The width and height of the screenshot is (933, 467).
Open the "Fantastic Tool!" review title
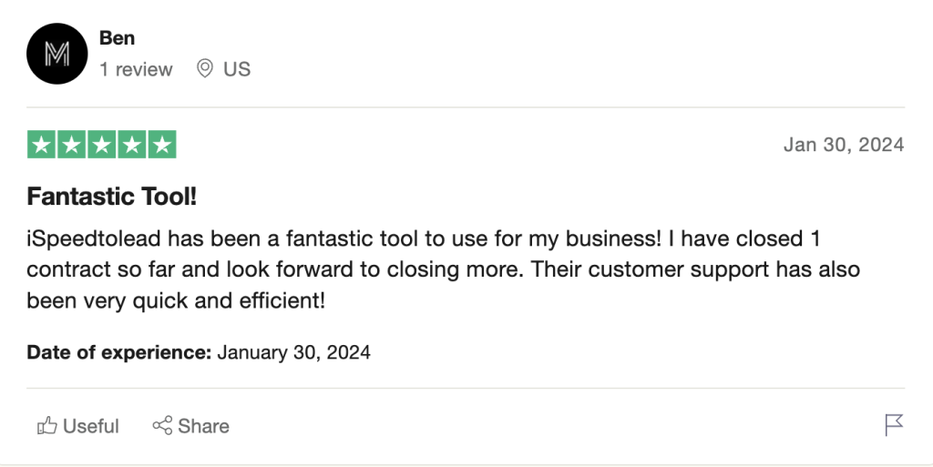(x=112, y=196)
